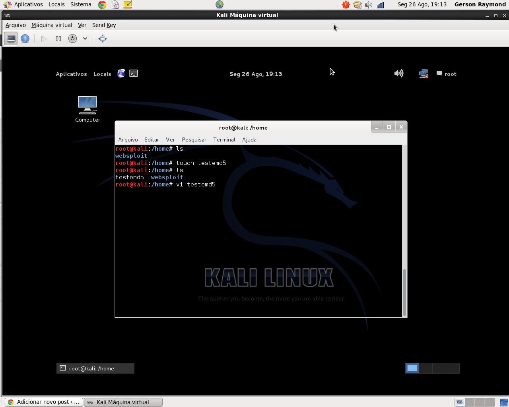Open root user menu in Kali
The height and width of the screenshot is (407, 509).
pos(447,74)
